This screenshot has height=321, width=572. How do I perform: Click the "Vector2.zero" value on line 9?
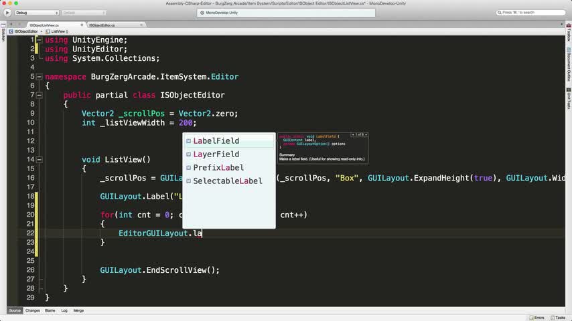pyautogui.click(x=206, y=114)
